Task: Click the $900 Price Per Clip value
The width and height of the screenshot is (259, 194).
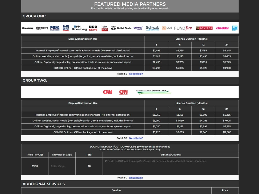Action: coord(35,166)
